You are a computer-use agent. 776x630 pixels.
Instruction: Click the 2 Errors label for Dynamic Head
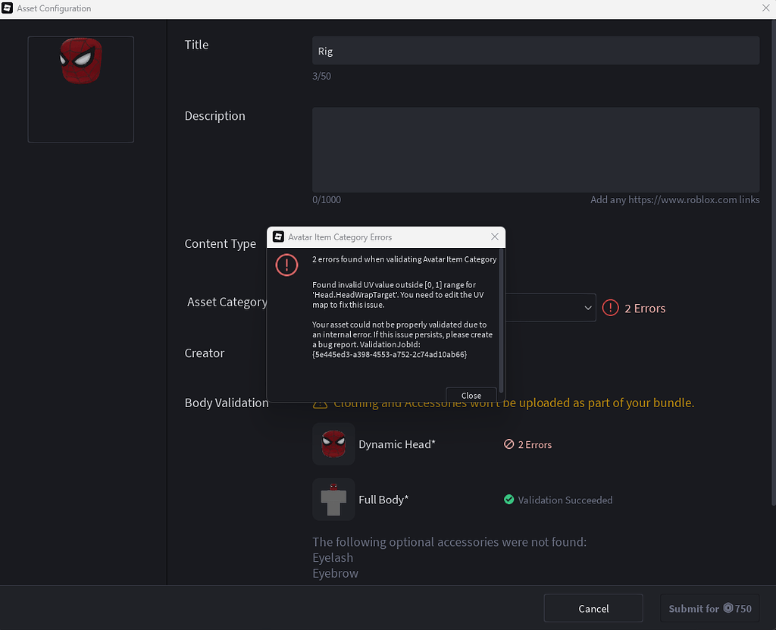(x=534, y=445)
